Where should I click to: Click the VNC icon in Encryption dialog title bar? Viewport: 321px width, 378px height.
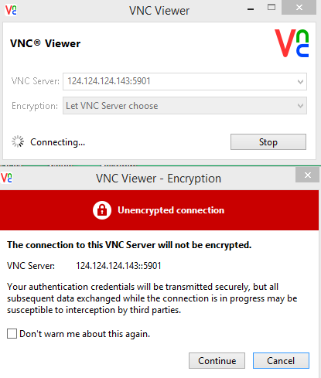(6, 178)
